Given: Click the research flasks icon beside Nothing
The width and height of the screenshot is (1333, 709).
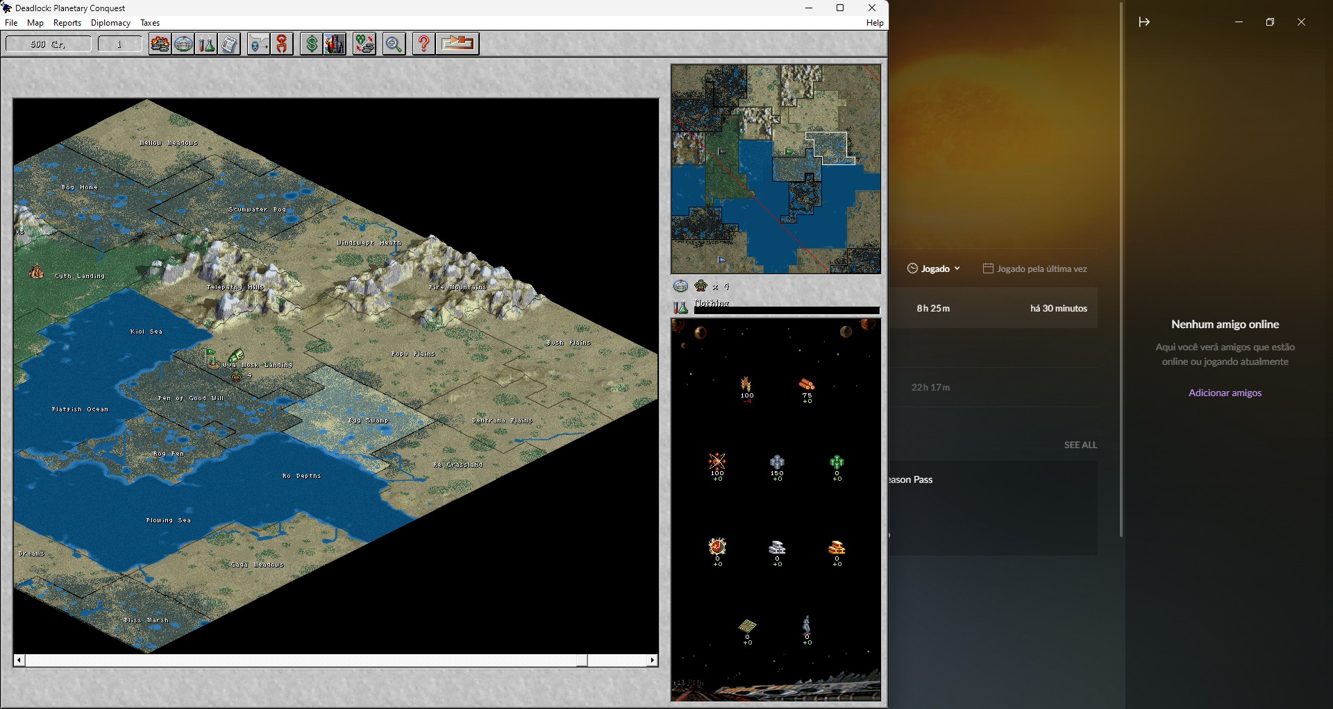Looking at the screenshot, I should [680, 307].
